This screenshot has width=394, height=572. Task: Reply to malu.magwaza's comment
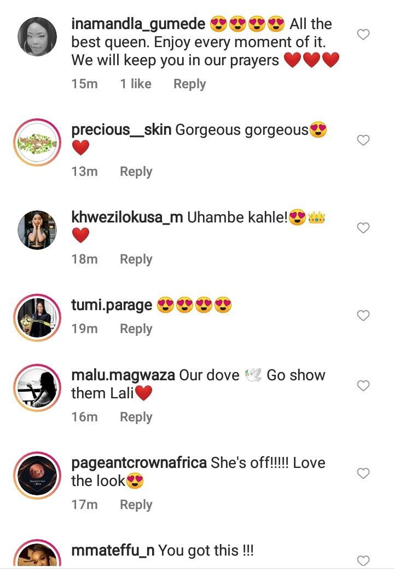(136, 417)
